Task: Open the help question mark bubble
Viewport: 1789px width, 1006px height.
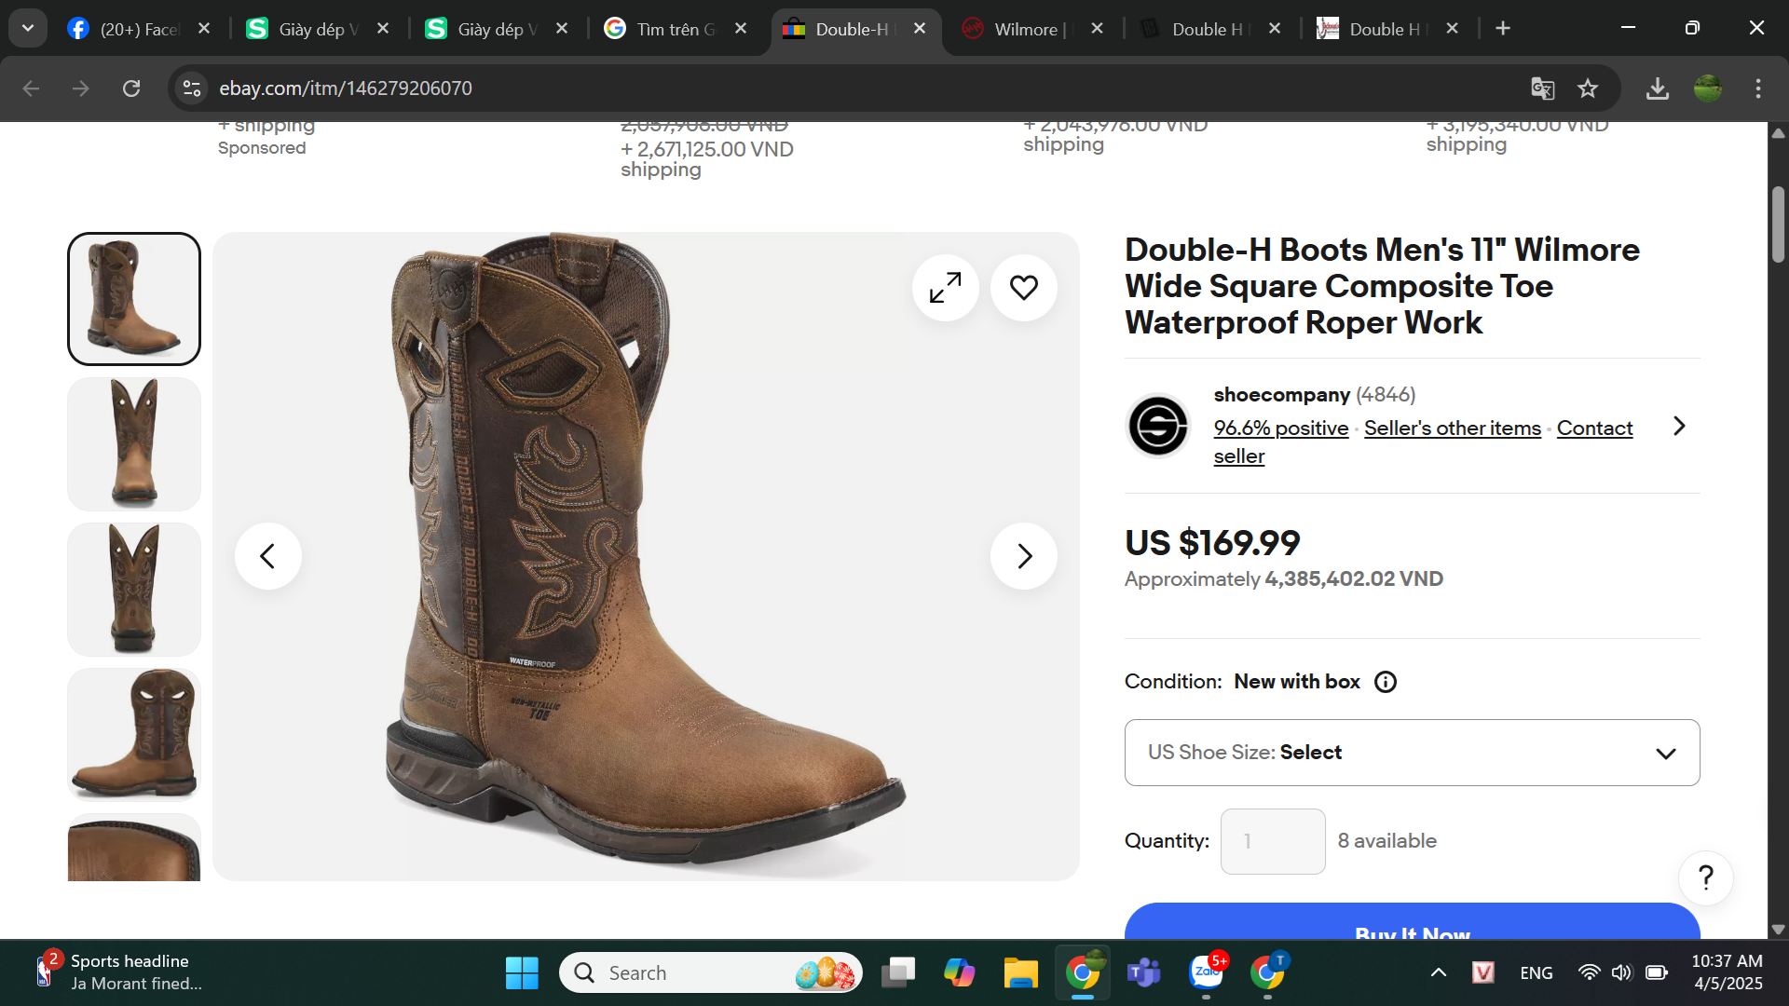Action: 1705,877
